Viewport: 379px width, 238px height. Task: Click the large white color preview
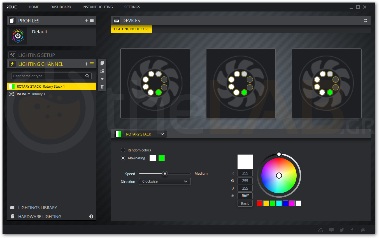[245, 162]
